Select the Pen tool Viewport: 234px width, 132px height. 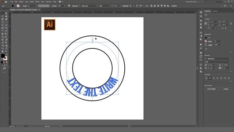point(3,19)
